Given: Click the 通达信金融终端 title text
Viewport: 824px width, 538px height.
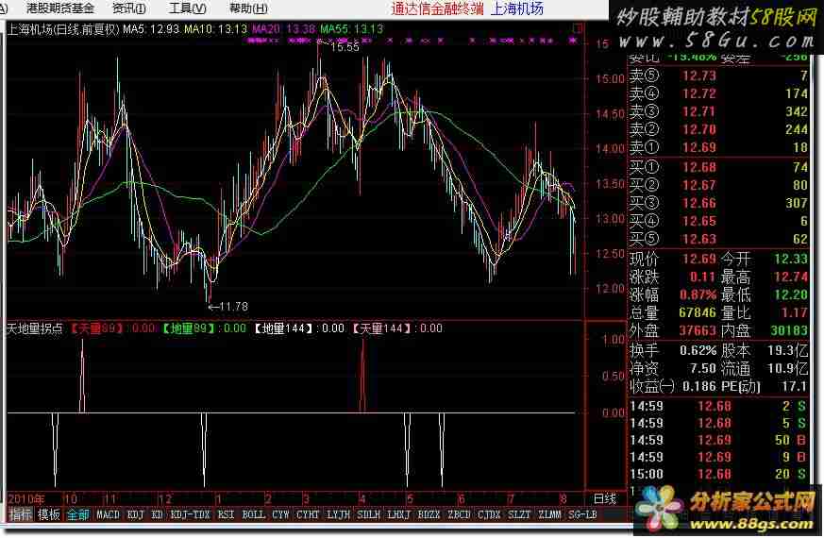Looking at the screenshot, I should pyautogui.click(x=437, y=8).
